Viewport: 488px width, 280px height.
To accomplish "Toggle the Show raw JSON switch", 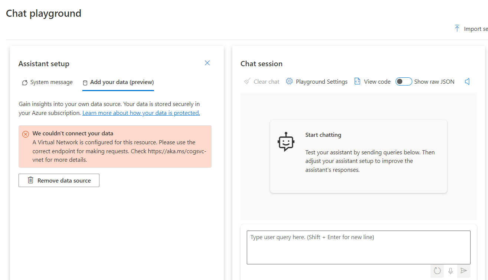I will point(403,81).
